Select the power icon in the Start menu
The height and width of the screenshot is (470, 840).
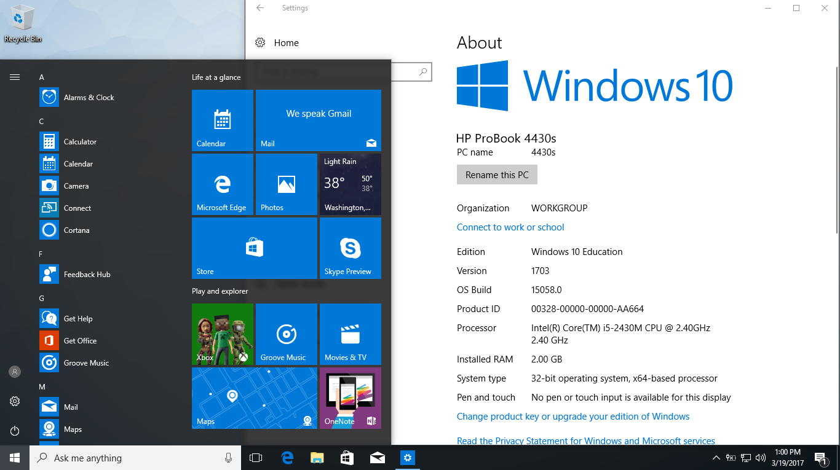(x=14, y=431)
